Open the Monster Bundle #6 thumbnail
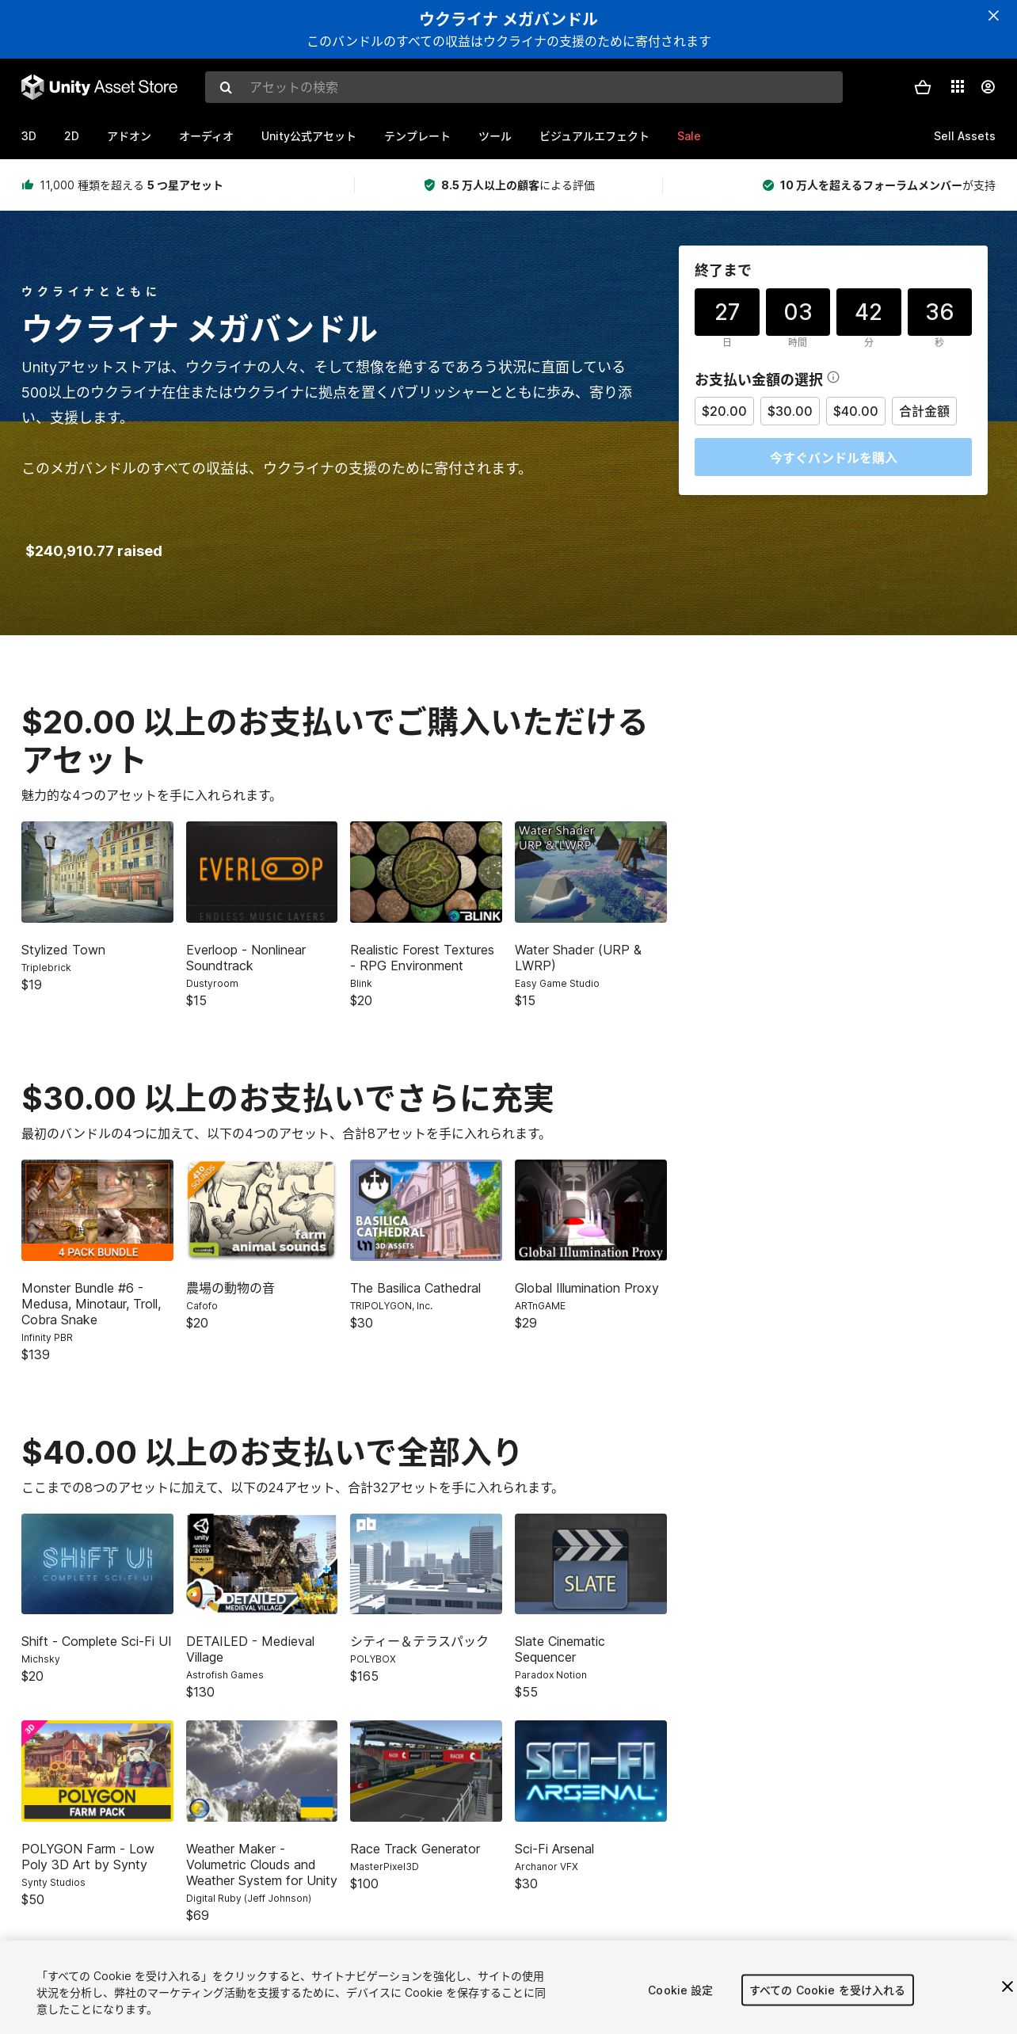The height and width of the screenshot is (2034, 1017). pyautogui.click(x=97, y=1210)
